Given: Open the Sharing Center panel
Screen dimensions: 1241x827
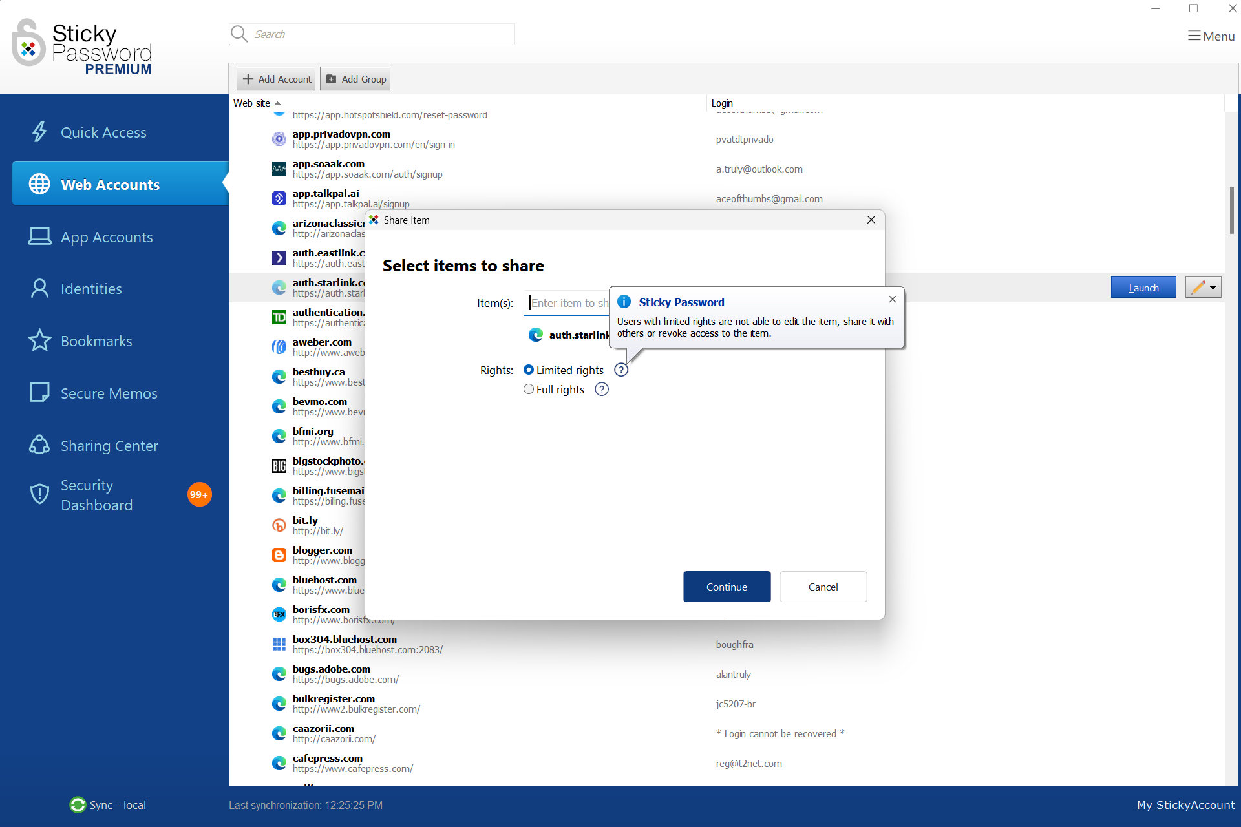Looking at the screenshot, I should 109,446.
